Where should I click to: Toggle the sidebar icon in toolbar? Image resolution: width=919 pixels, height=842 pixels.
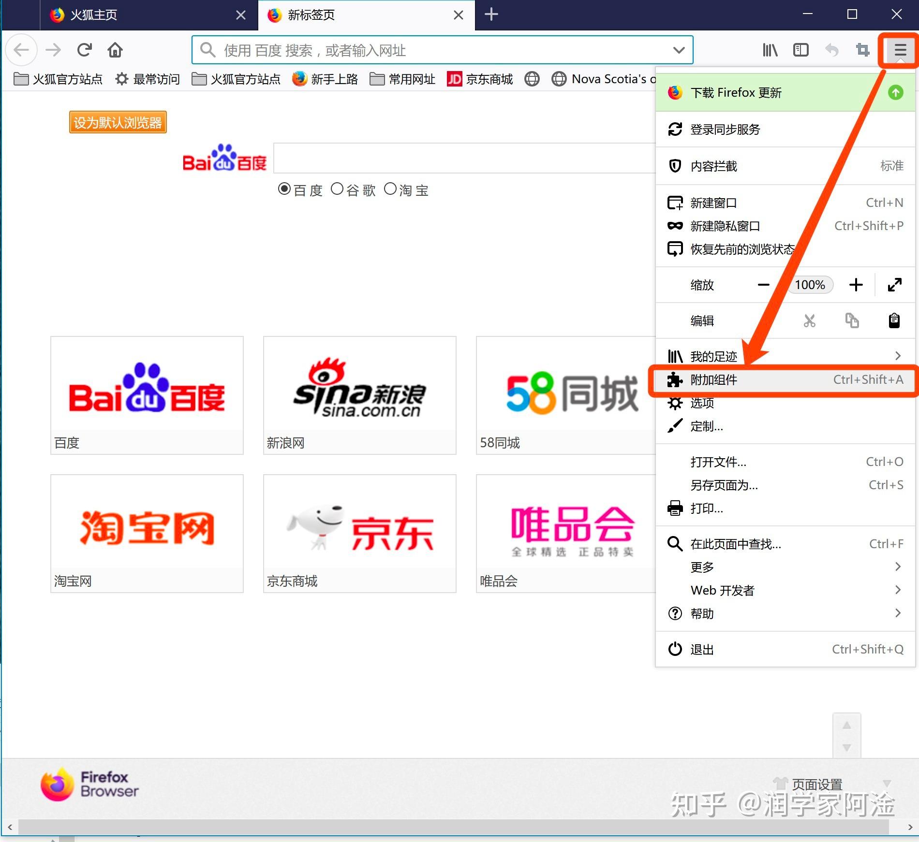tap(800, 50)
